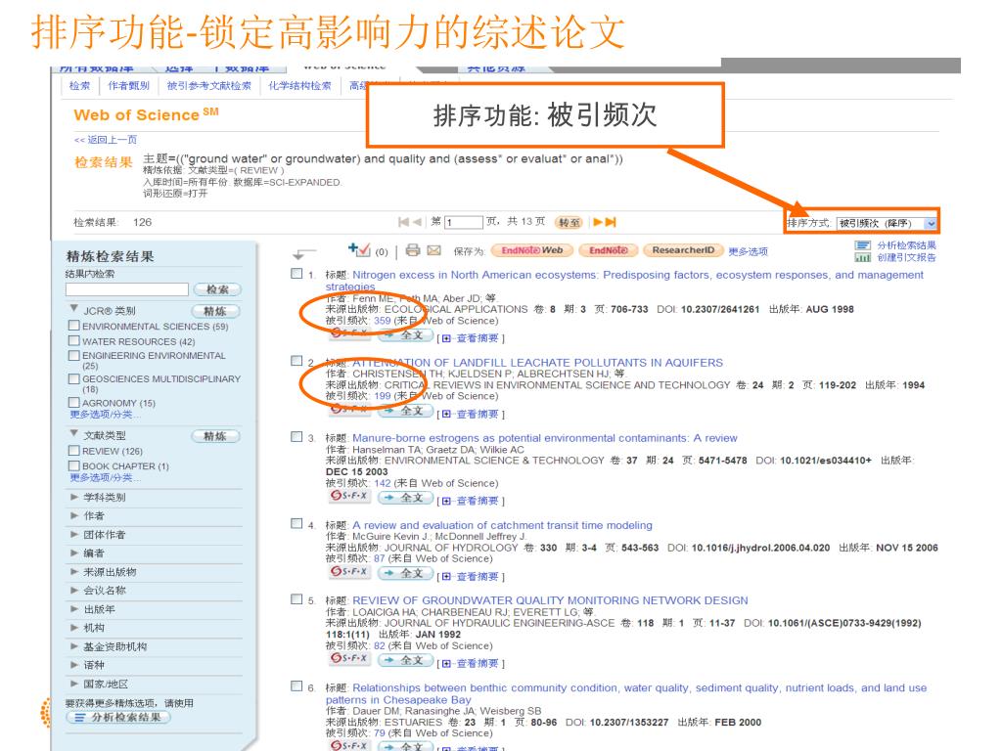Expand the 国家/地区 filter

coord(74,684)
